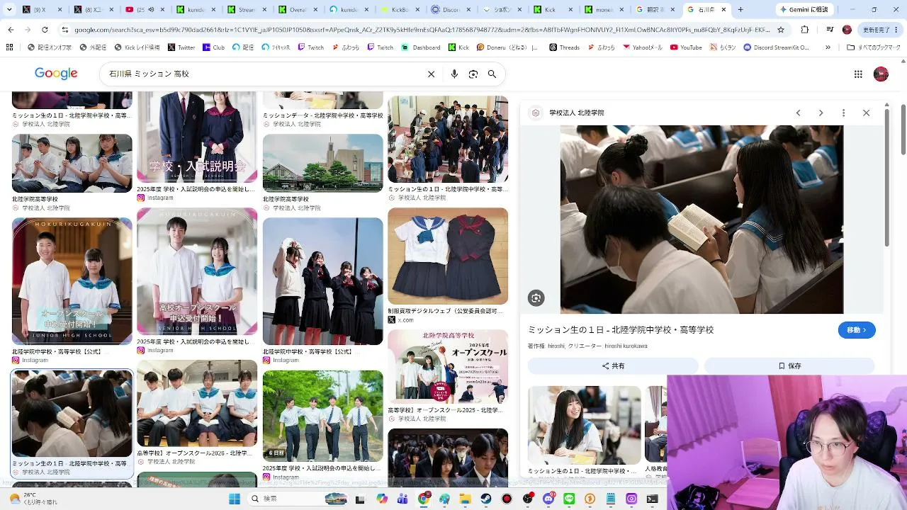Open the Google account avatar menu

[x=881, y=74]
